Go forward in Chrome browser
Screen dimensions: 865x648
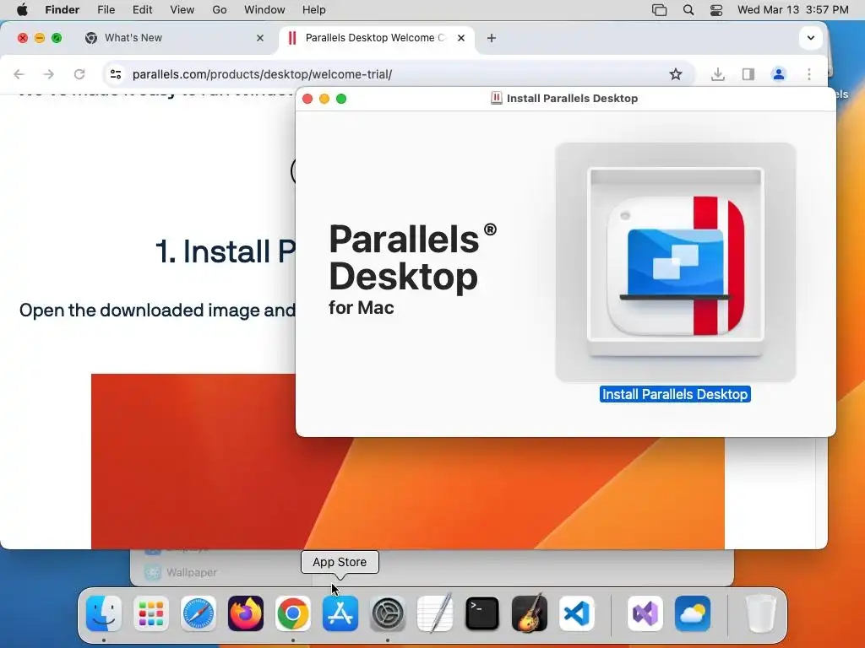pyautogui.click(x=48, y=74)
